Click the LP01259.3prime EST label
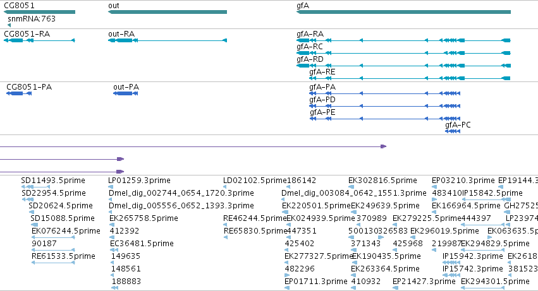 139,181
